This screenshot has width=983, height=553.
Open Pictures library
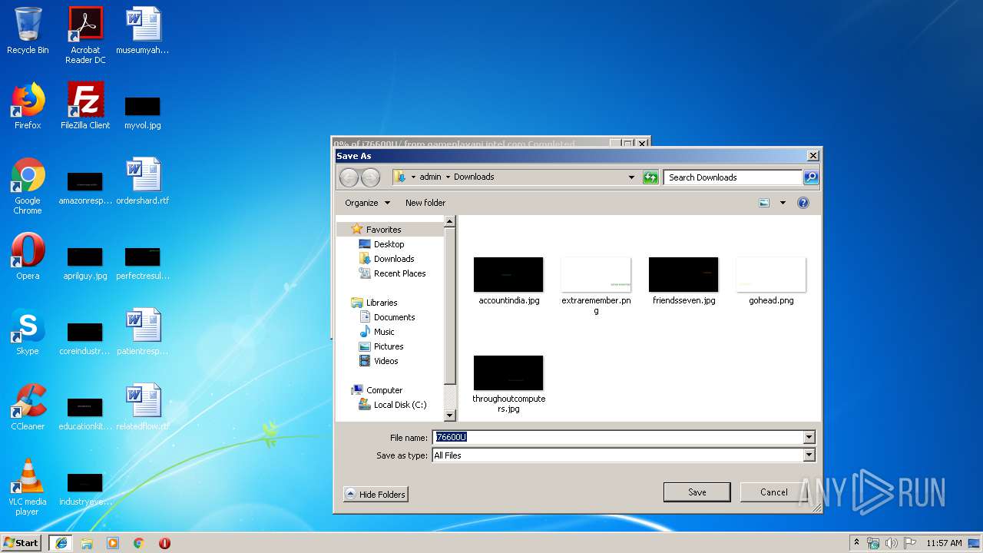pos(389,346)
